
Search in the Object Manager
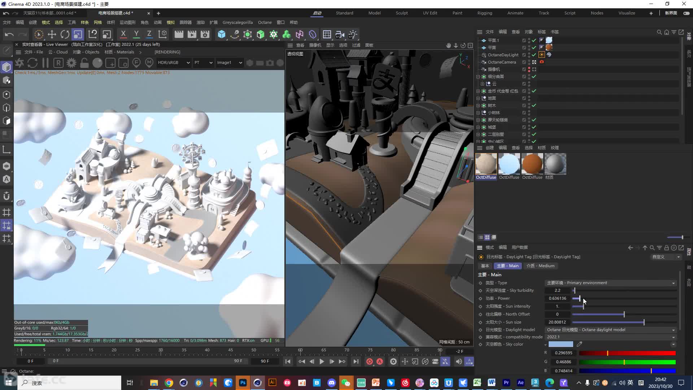tap(659, 32)
